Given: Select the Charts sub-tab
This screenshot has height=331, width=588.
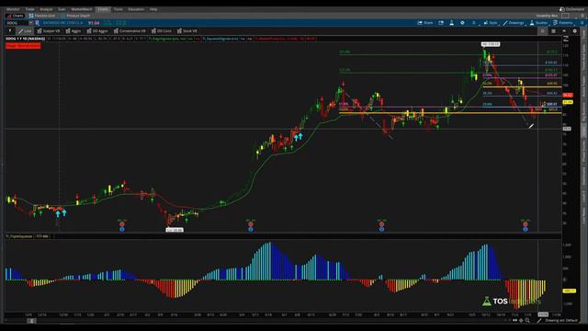Looking at the screenshot, I should point(15,16).
